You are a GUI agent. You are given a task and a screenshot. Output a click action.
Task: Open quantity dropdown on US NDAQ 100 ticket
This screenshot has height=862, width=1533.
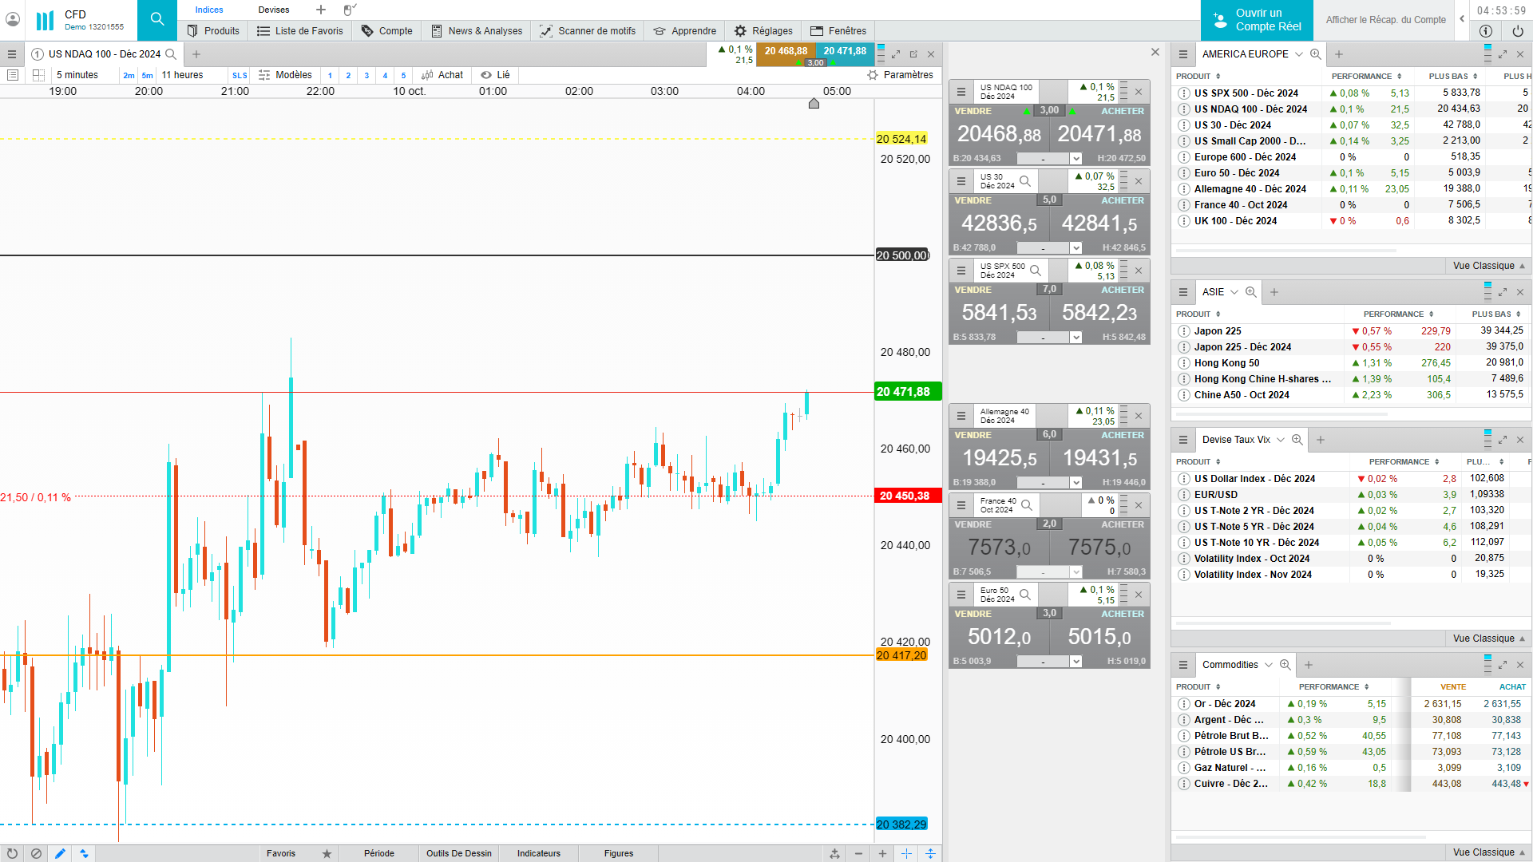(1075, 159)
